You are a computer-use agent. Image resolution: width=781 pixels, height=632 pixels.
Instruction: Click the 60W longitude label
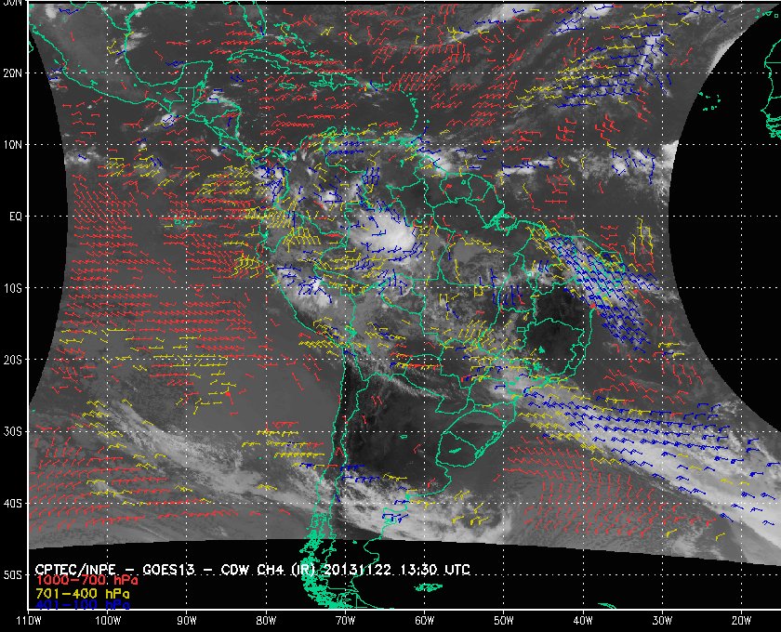(x=424, y=621)
